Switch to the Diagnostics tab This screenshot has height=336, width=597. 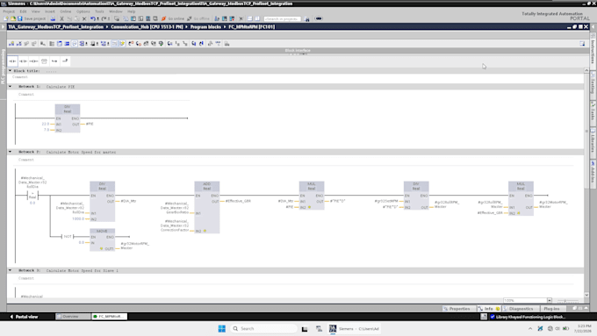tap(518, 309)
